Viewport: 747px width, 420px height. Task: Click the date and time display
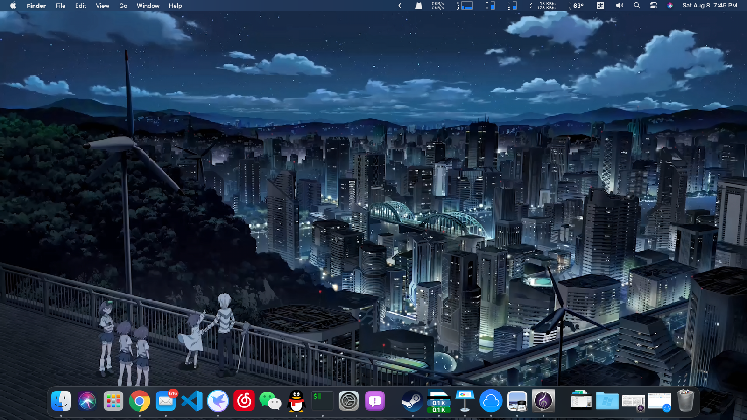coord(710,6)
